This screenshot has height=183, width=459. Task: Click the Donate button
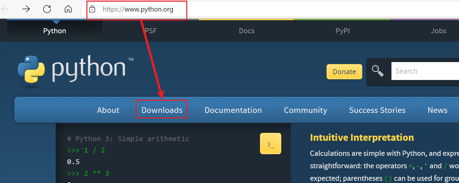click(344, 72)
